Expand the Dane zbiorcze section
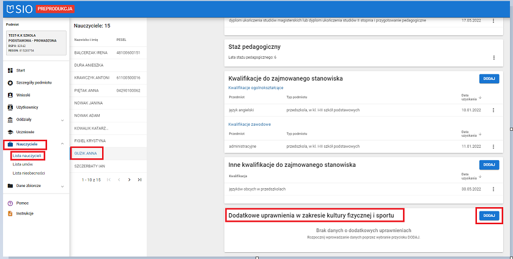The width and height of the screenshot is (513, 259). pos(62,186)
